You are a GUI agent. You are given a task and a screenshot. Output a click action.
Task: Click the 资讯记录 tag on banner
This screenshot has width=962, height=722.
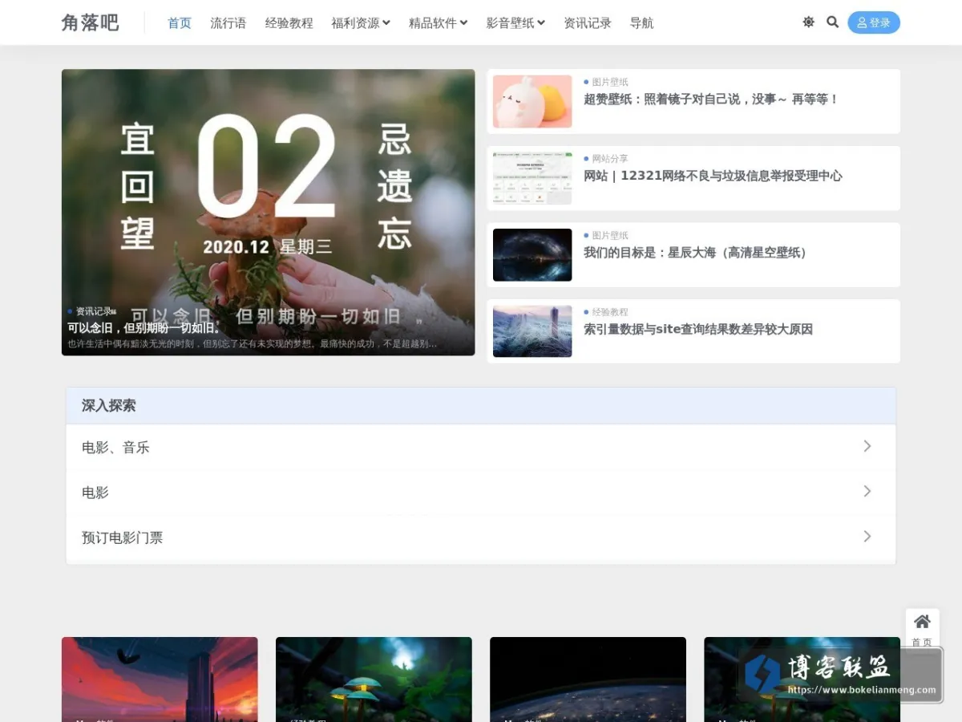(95, 311)
